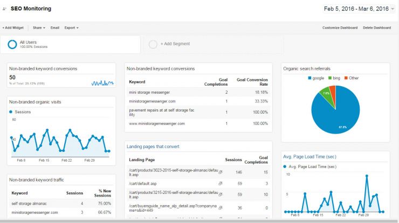Screen dimensions: 399x223
Task: Click Customize Dashboard
Action: (x=340, y=27)
